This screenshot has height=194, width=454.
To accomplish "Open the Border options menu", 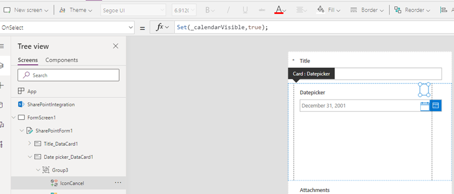I will pyautogui.click(x=367, y=10).
